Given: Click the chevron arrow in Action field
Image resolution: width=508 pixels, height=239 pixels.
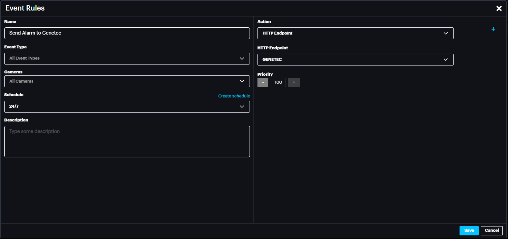Looking at the screenshot, I should tap(446, 33).
